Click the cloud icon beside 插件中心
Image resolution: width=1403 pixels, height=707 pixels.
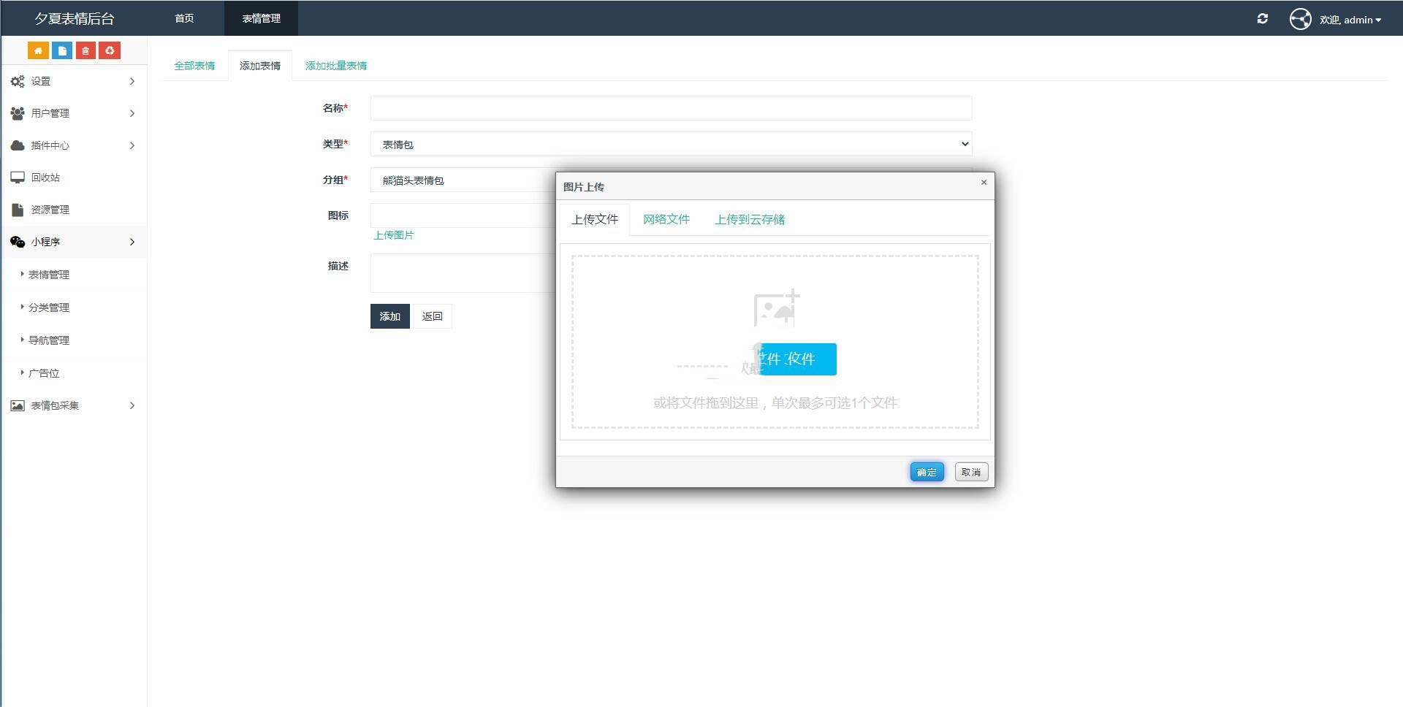pyautogui.click(x=18, y=145)
